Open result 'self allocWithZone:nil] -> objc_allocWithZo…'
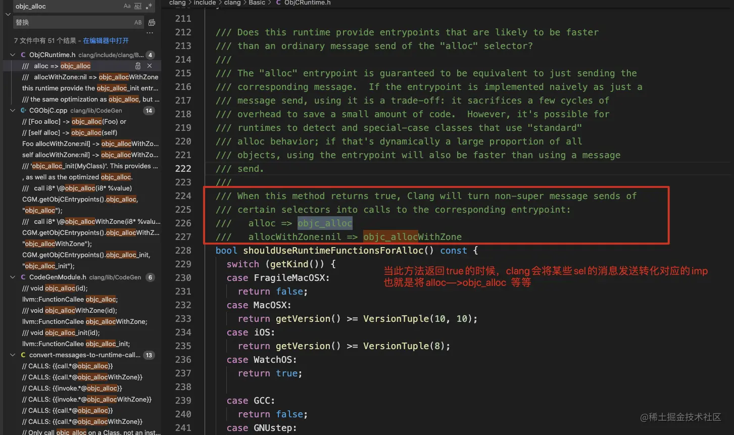This screenshot has width=734, height=435. click(90, 155)
